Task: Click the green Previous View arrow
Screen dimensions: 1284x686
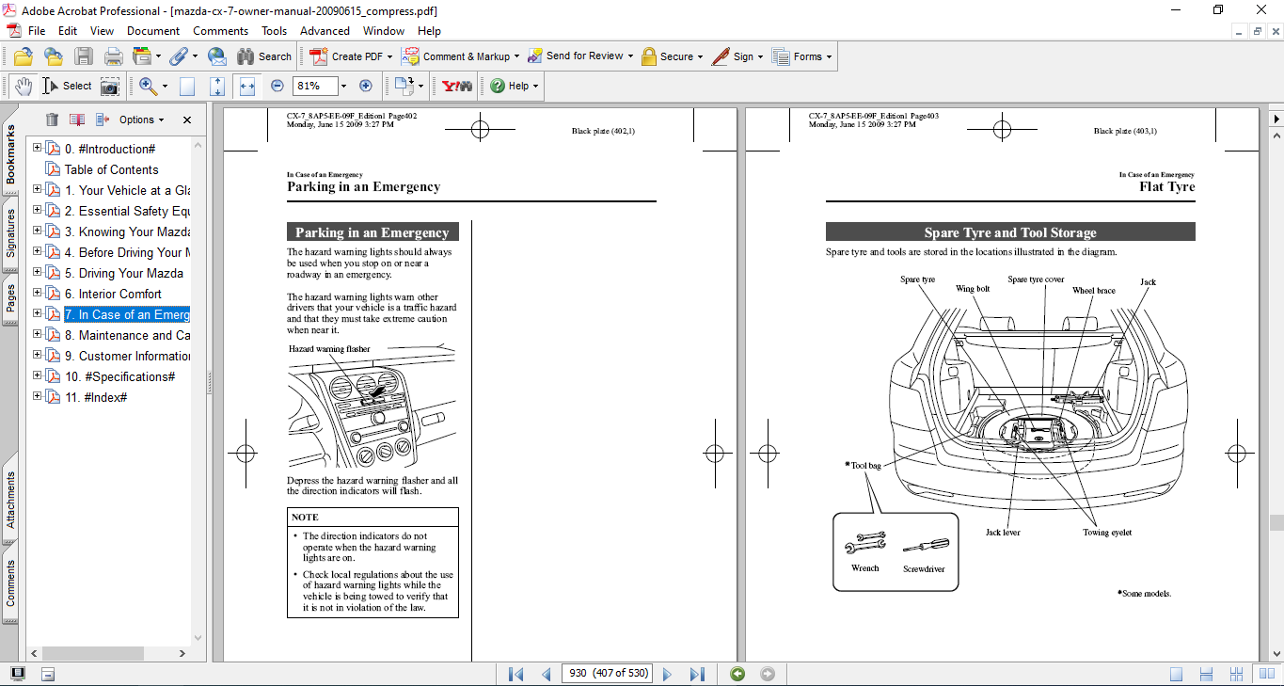Action: [x=737, y=674]
